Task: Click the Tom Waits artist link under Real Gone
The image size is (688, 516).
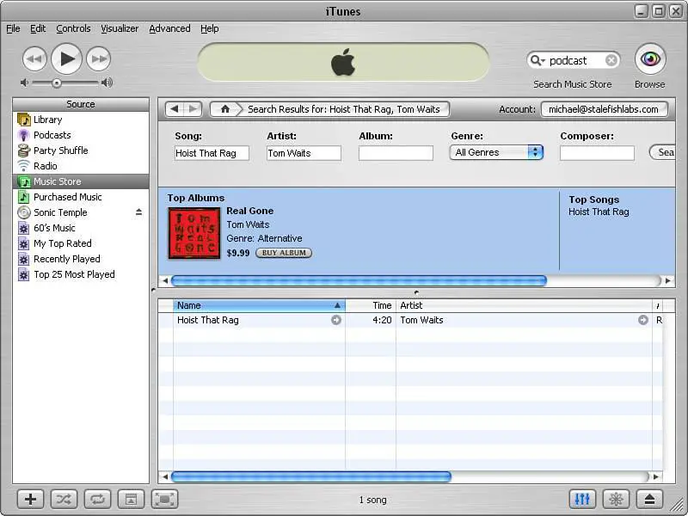Action: 248,224
